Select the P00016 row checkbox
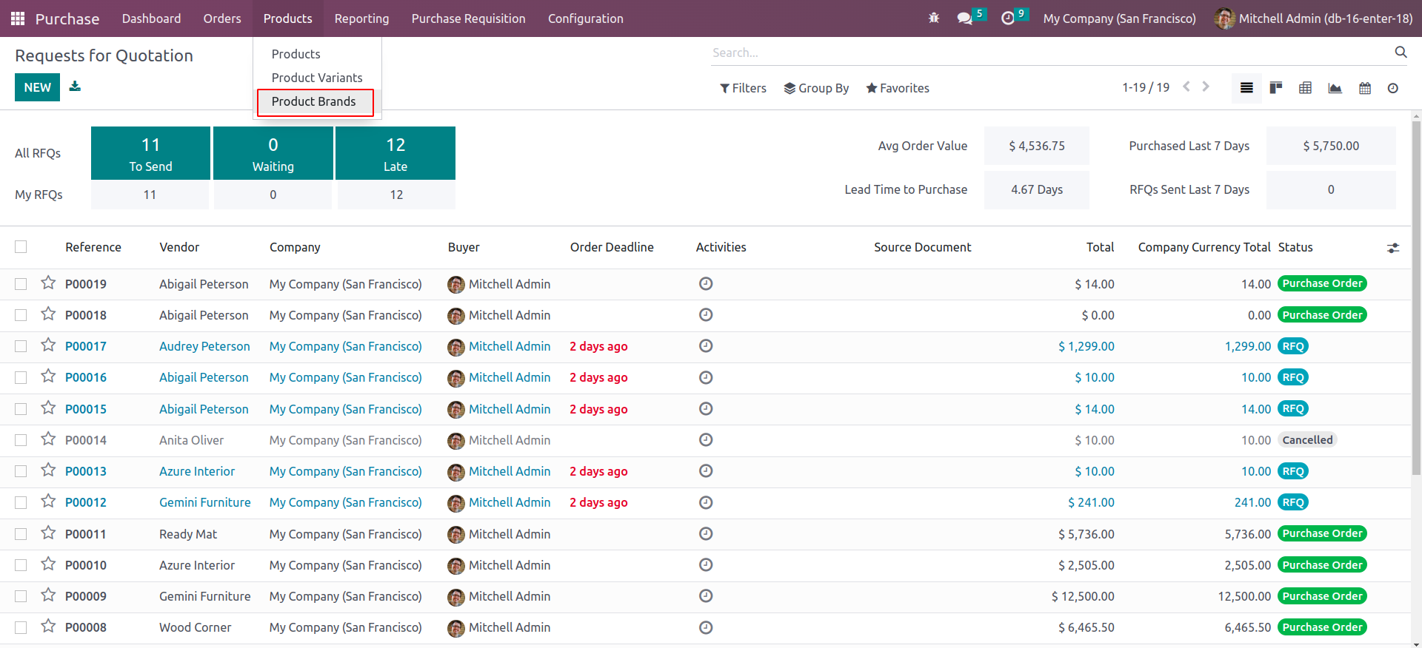1422x648 pixels. 21,377
